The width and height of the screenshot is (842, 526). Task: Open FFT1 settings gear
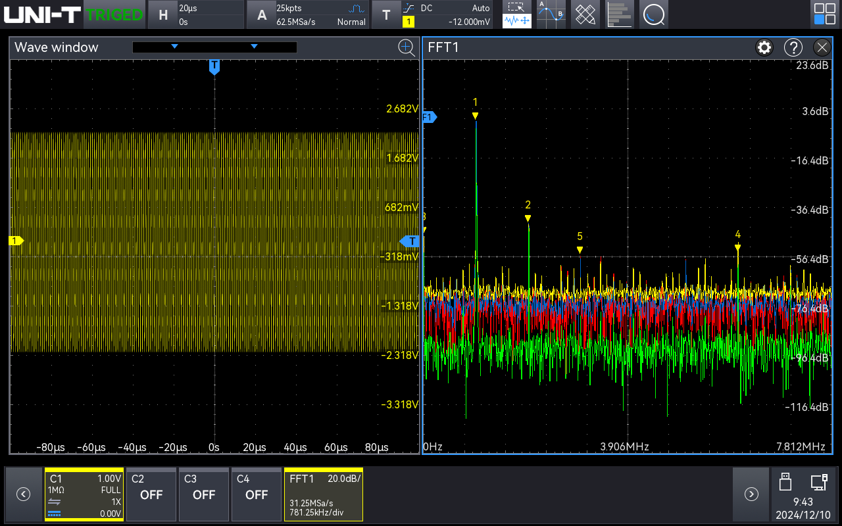click(x=764, y=47)
